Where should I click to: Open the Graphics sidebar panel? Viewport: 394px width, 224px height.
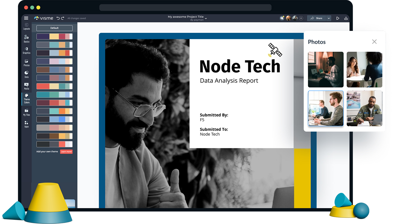pyautogui.click(x=27, y=50)
